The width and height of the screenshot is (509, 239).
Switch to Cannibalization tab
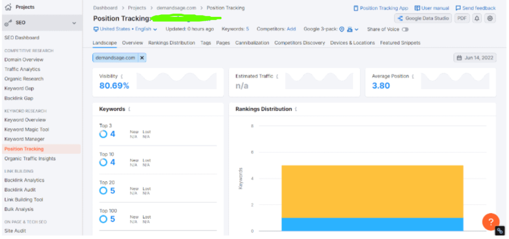[252, 43]
